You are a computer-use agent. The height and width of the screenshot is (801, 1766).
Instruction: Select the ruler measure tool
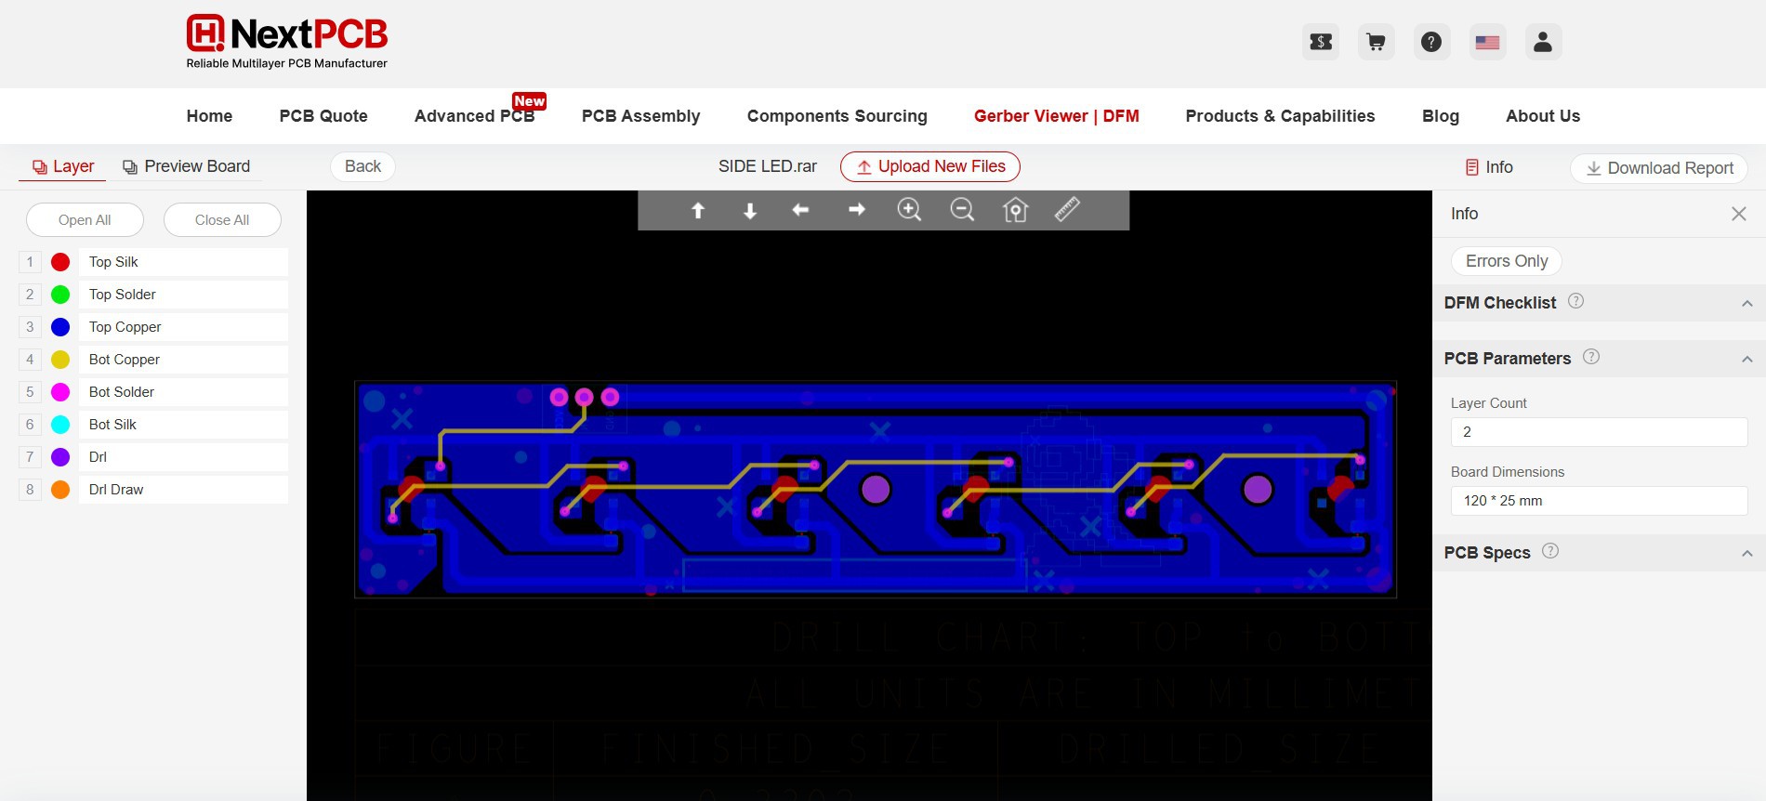pyautogui.click(x=1067, y=209)
